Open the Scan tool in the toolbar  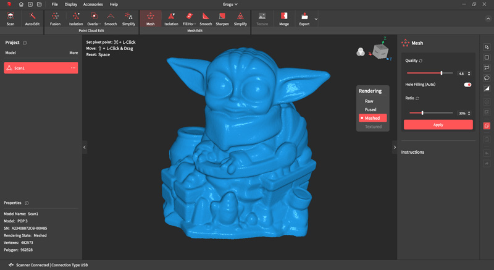10,19
